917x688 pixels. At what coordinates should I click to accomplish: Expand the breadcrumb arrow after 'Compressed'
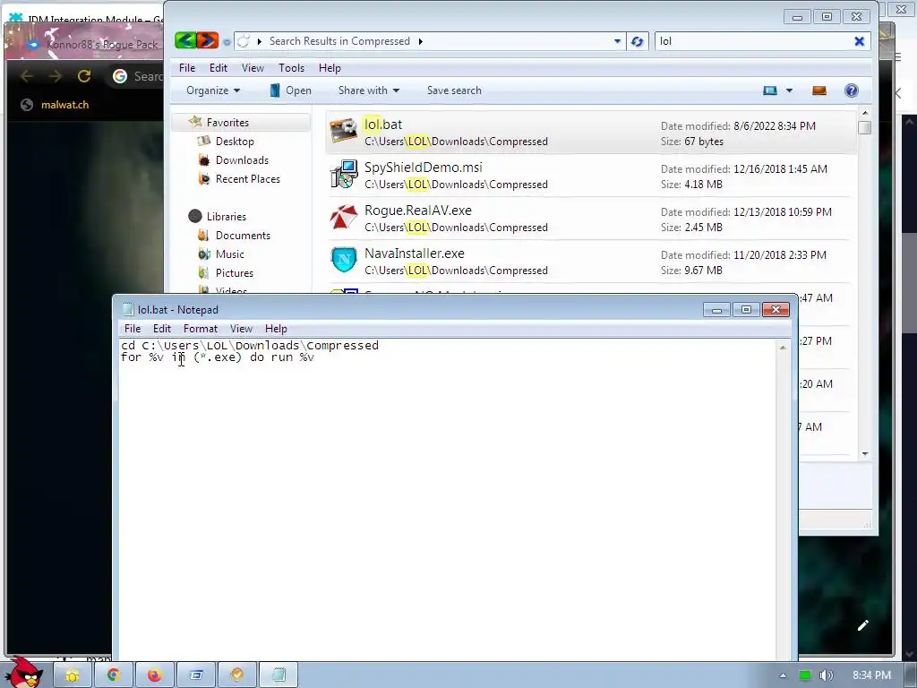point(421,41)
